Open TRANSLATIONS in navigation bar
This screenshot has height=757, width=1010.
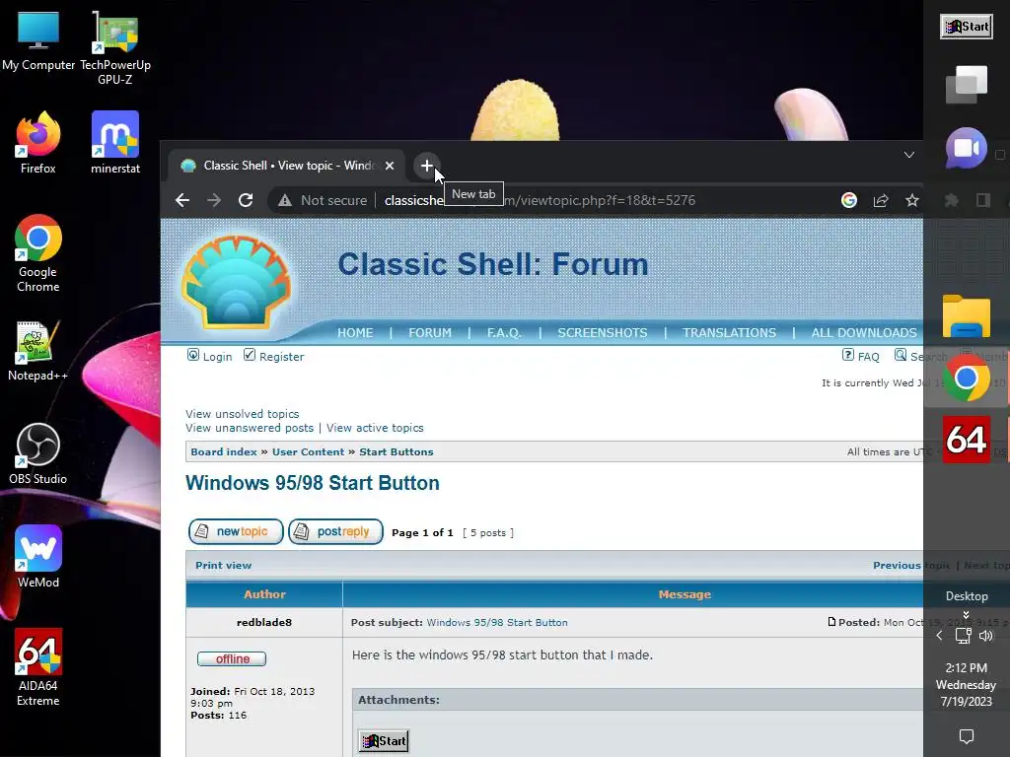click(x=729, y=333)
